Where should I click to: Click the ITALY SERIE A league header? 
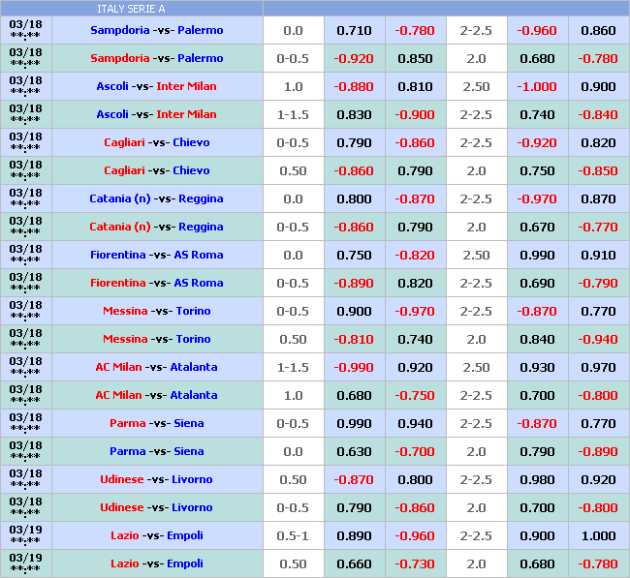[131, 9]
